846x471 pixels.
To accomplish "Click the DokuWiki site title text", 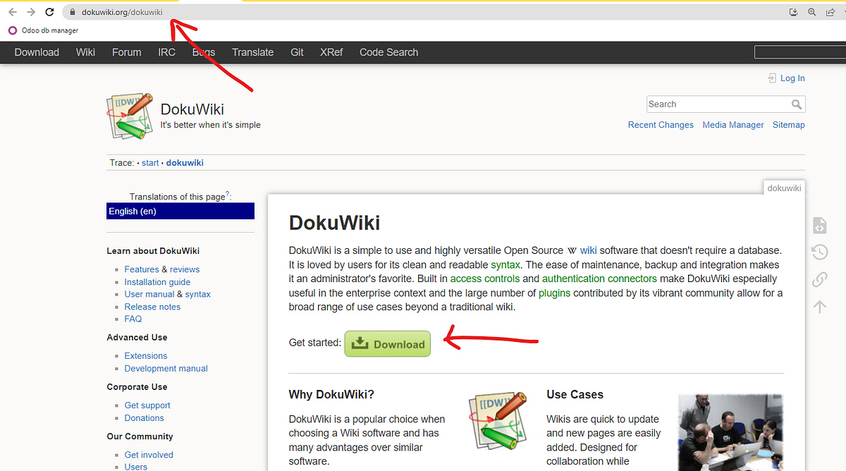I will (x=192, y=109).
